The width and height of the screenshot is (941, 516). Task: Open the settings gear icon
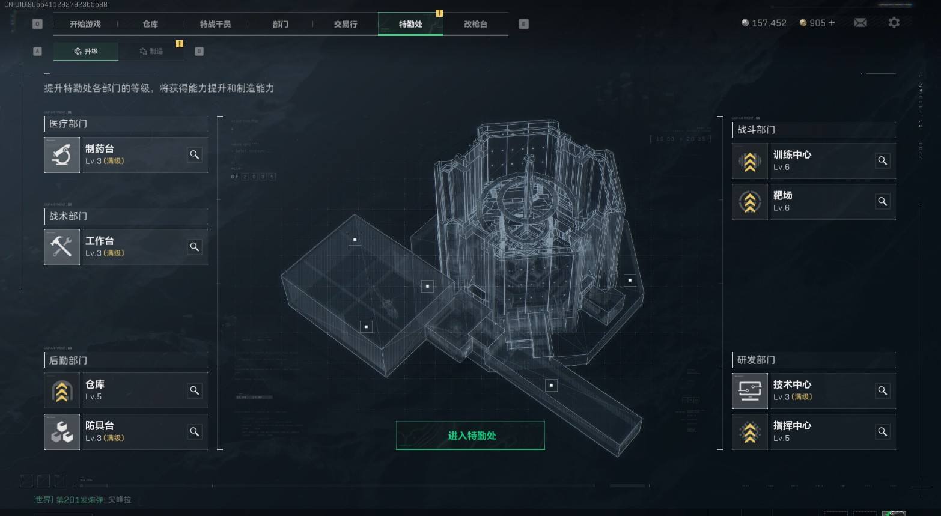pos(894,23)
